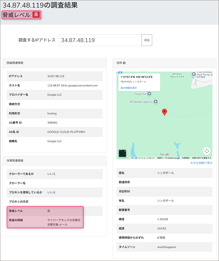Click the IP address input field

[x=100, y=40]
